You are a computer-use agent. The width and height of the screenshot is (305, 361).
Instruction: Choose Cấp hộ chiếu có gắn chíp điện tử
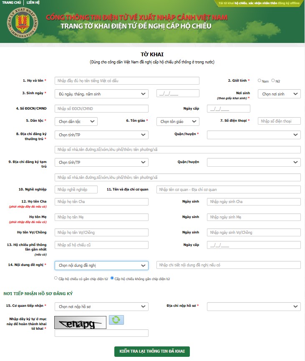[x=56, y=278]
